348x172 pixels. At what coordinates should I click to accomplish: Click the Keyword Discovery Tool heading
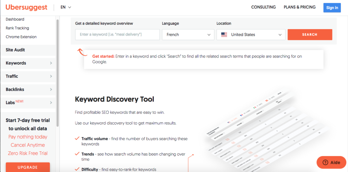pyautogui.click(x=115, y=99)
